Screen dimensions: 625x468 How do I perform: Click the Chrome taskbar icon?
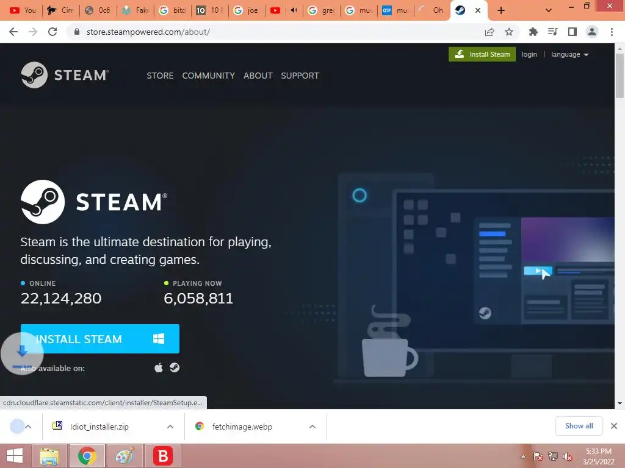coord(87,456)
